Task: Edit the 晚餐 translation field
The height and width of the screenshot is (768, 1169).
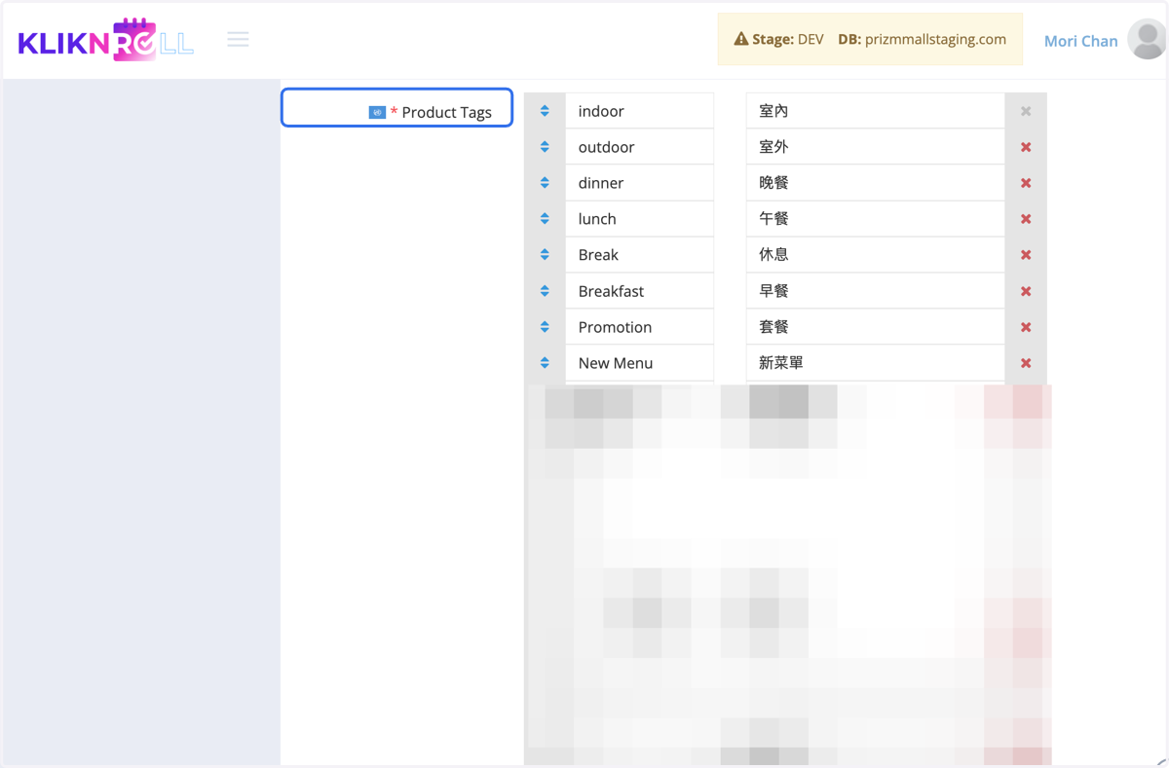Action: pyautogui.click(x=876, y=183)
